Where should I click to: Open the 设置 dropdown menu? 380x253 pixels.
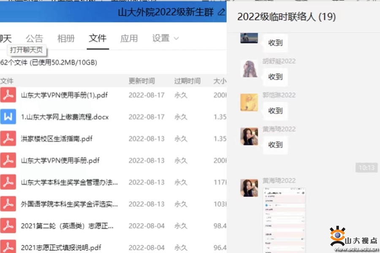[x=166, y=38]
